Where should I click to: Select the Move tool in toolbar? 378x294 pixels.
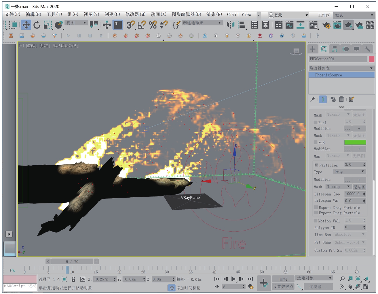click(26, 25)
